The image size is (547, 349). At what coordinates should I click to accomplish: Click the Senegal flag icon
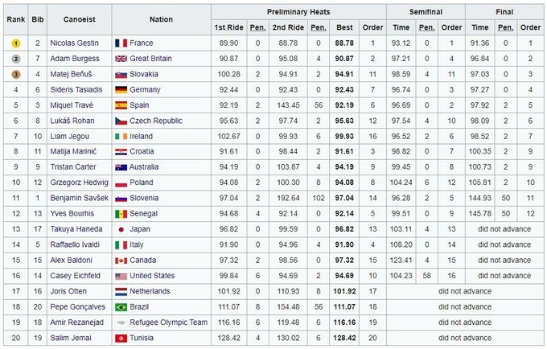[121, 214]
